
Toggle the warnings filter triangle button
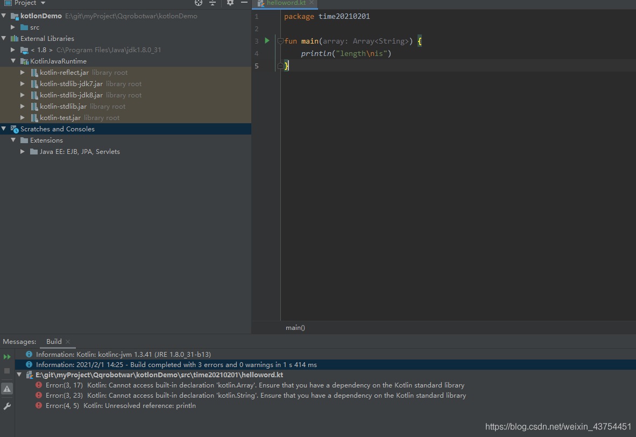pos(7,389)
